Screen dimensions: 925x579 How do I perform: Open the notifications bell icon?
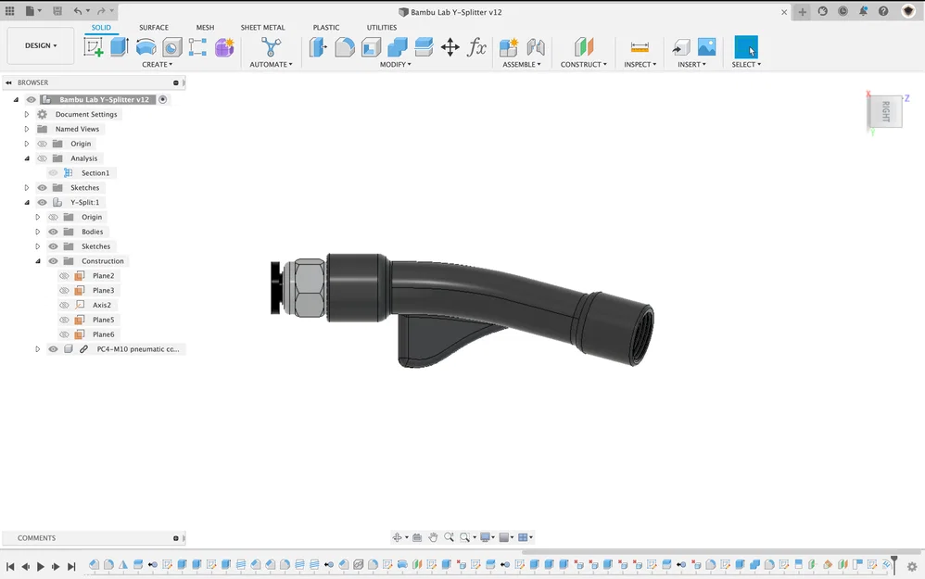pyautogui.click(x=863, y=11)
